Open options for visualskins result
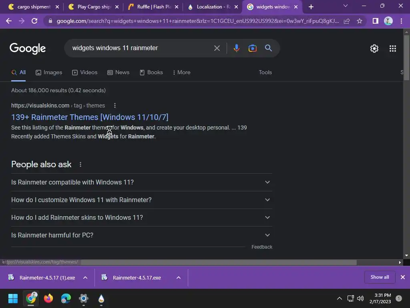The image size is (410, 308). click(115, 105)
